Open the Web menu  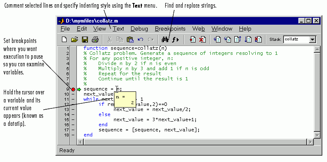tap(199, 28)
